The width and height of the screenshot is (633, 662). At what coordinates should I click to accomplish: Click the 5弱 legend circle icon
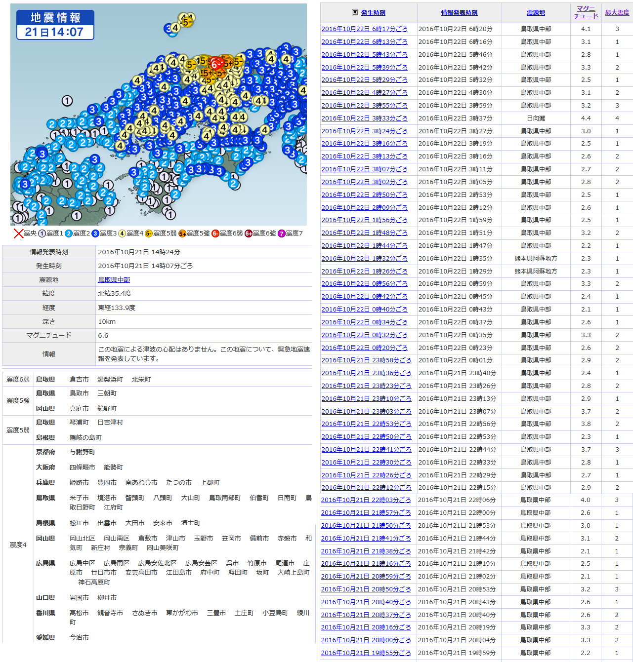pos(149,234)
